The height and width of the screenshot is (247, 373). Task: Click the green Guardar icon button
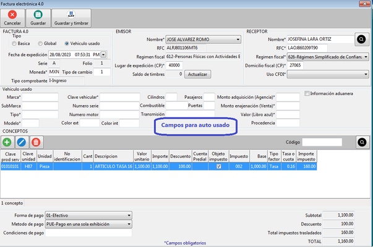[x=38, y=18]
